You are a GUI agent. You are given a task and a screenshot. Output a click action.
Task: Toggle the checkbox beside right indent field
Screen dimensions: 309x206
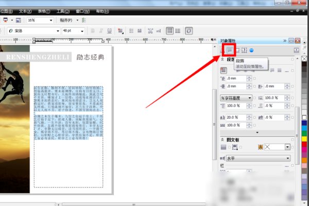(292, 86)
